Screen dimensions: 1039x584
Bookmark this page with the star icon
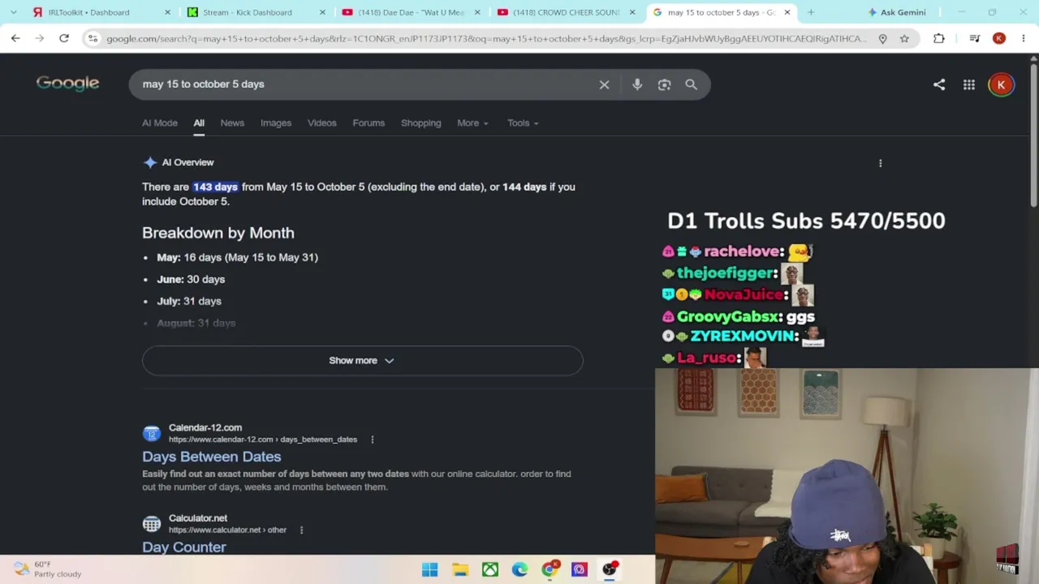[904, 38]
